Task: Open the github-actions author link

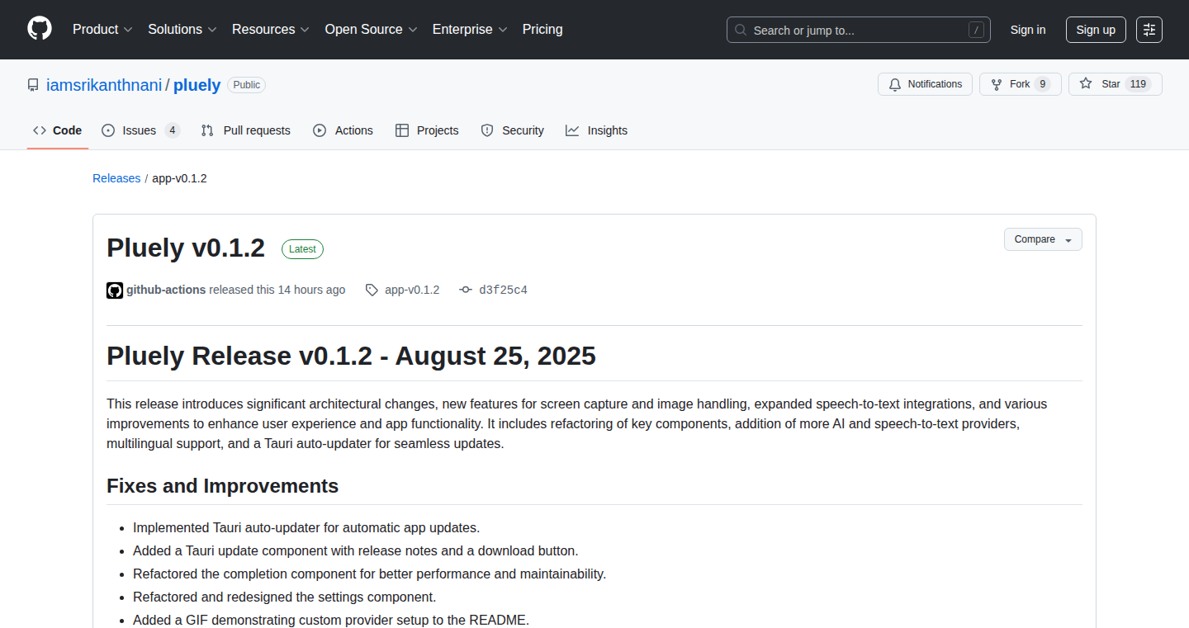Action: (x=166, y=290)
